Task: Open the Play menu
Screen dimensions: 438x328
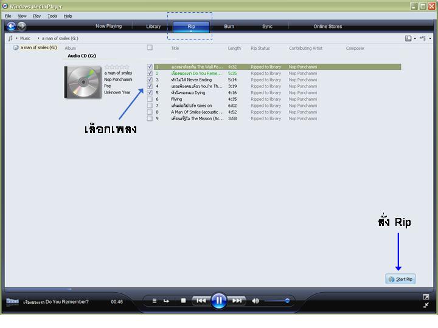Action: click(37, 16)
